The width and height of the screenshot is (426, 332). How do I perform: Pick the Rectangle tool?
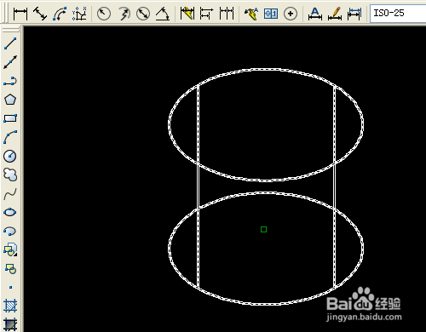(x=10, y=118)
